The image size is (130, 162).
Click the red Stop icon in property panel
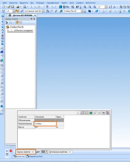pos(11,151)
